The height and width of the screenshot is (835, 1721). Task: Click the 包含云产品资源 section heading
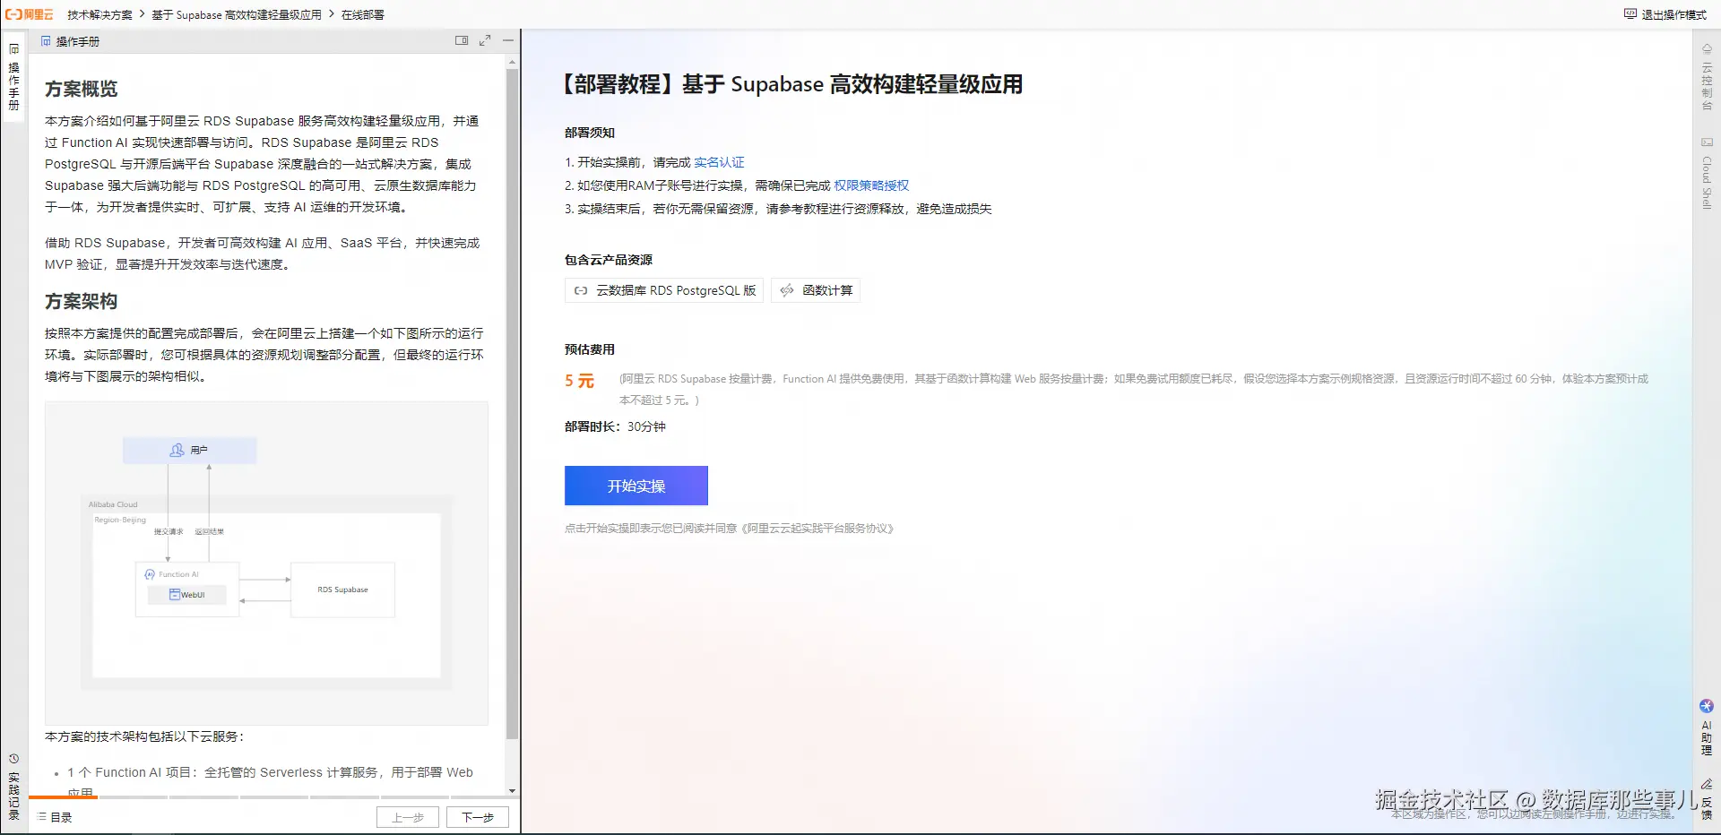tap(609, 260)
